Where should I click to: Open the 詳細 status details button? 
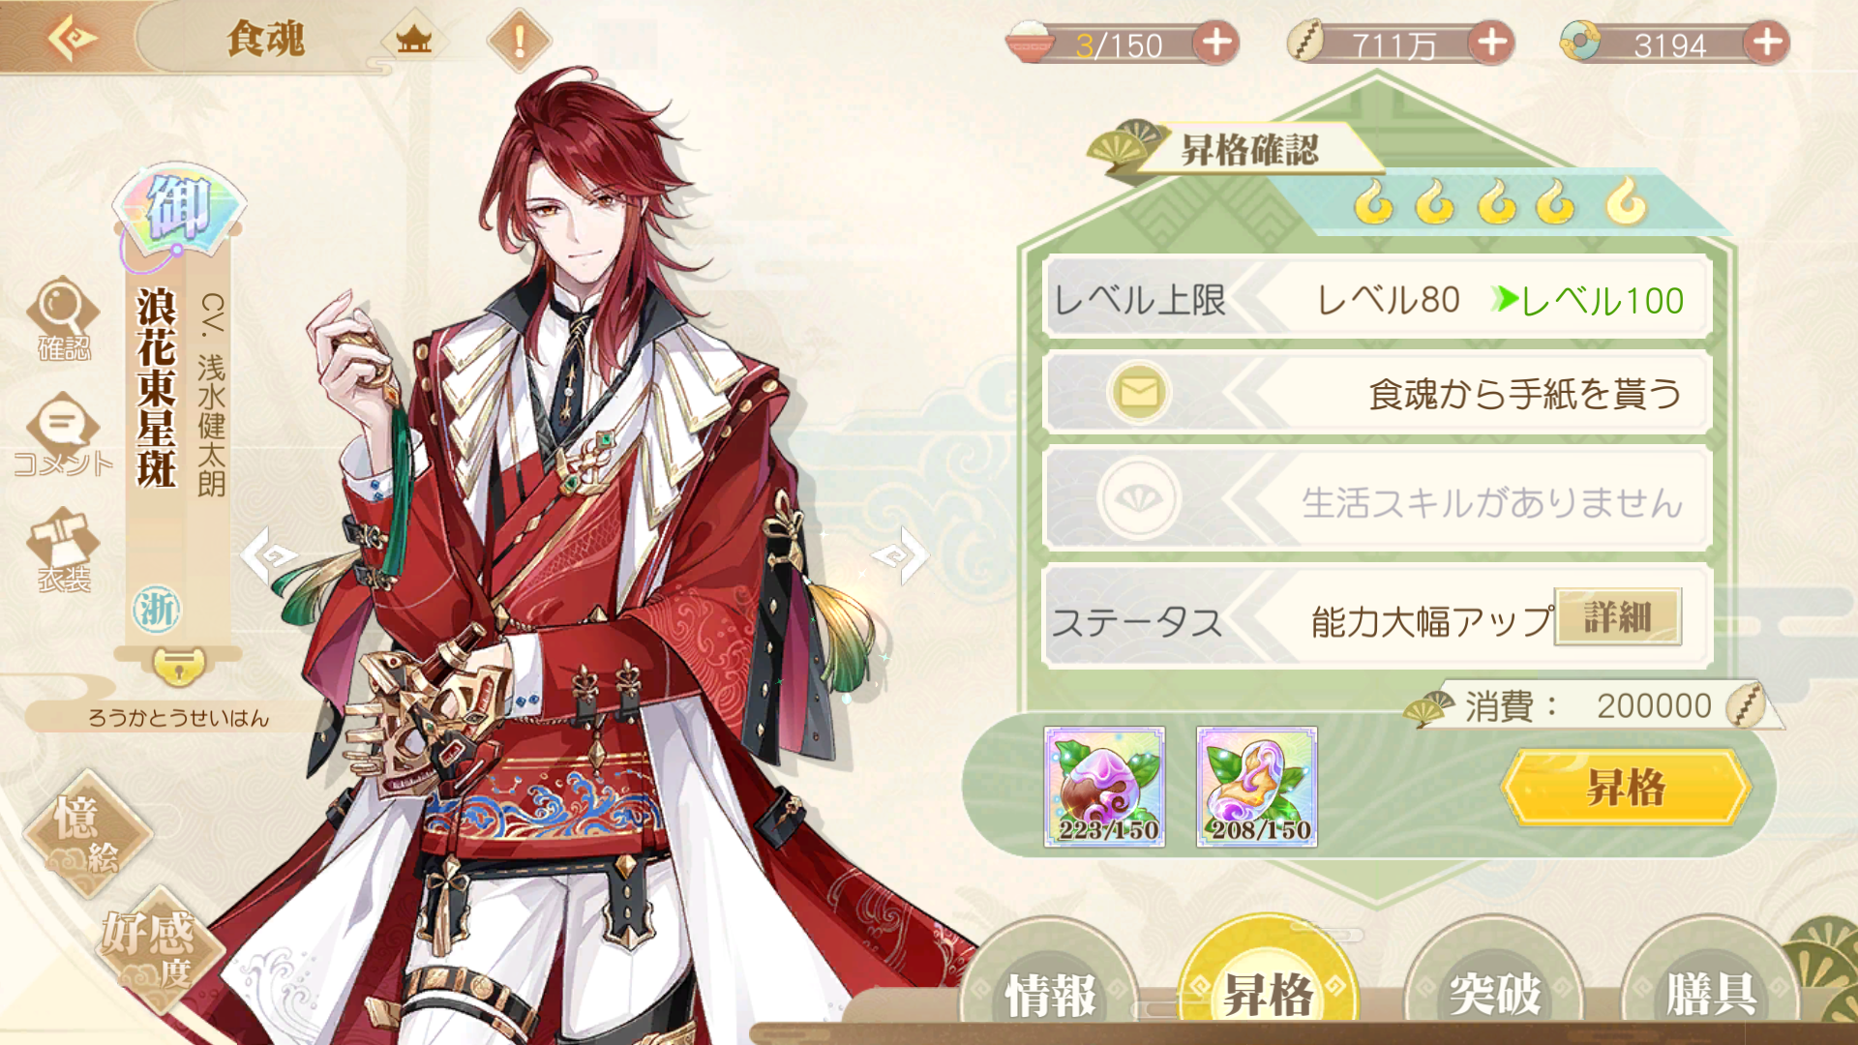pos(1618,616)
